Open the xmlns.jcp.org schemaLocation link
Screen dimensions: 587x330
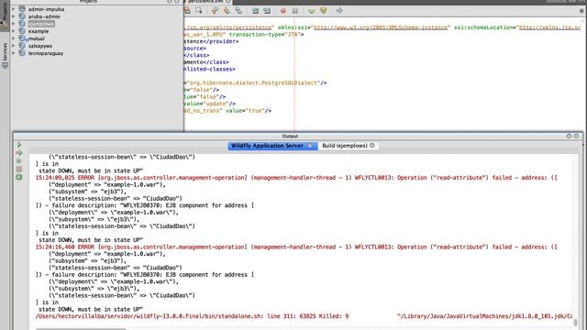click(x=550, y=27)
